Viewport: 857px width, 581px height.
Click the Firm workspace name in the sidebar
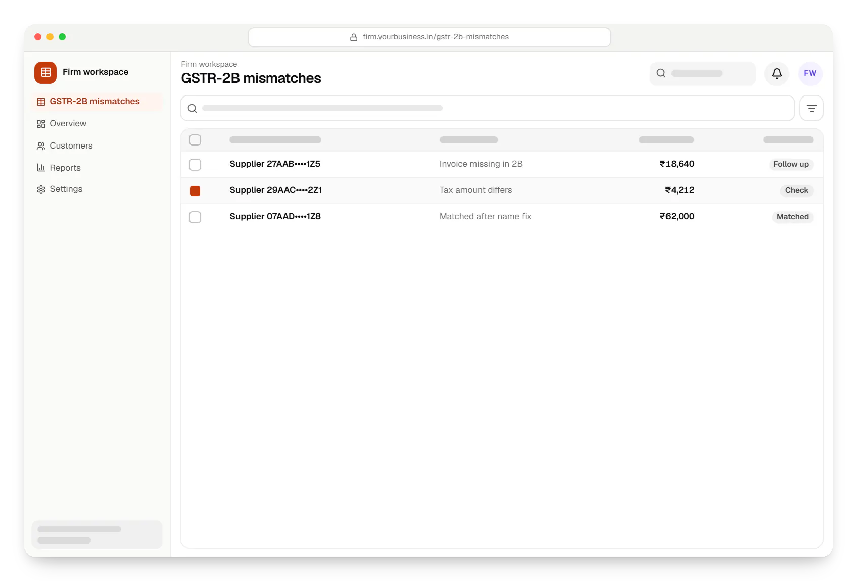coord(96,72)
